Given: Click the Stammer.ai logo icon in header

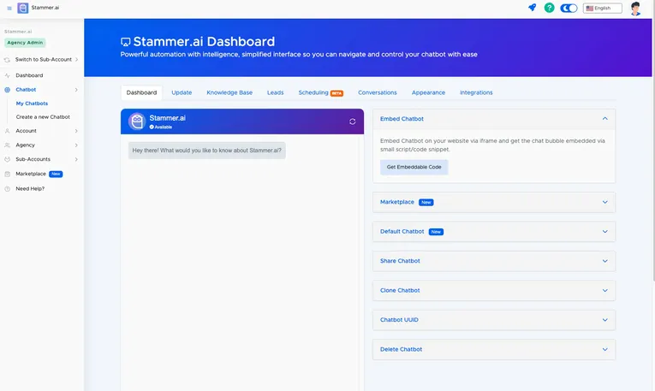Looking at the screenshot, I should click(23, 8).
